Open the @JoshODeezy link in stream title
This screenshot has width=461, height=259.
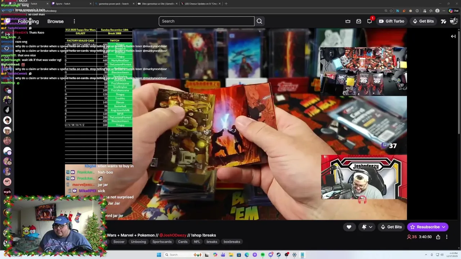click(173, 235)
